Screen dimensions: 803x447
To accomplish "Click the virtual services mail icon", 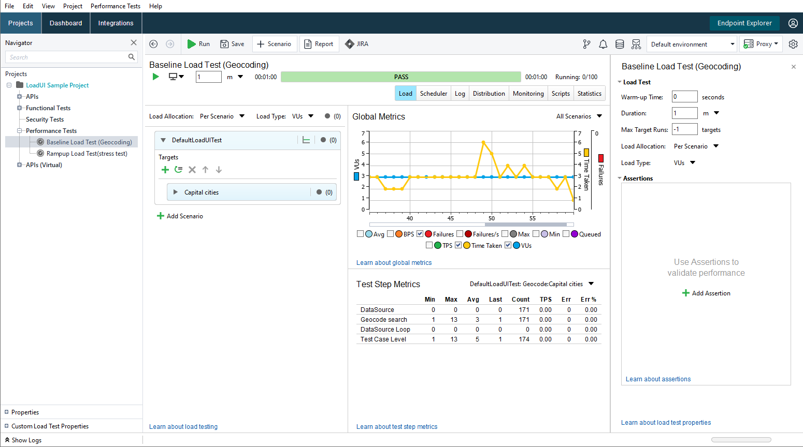I will 636,44.
